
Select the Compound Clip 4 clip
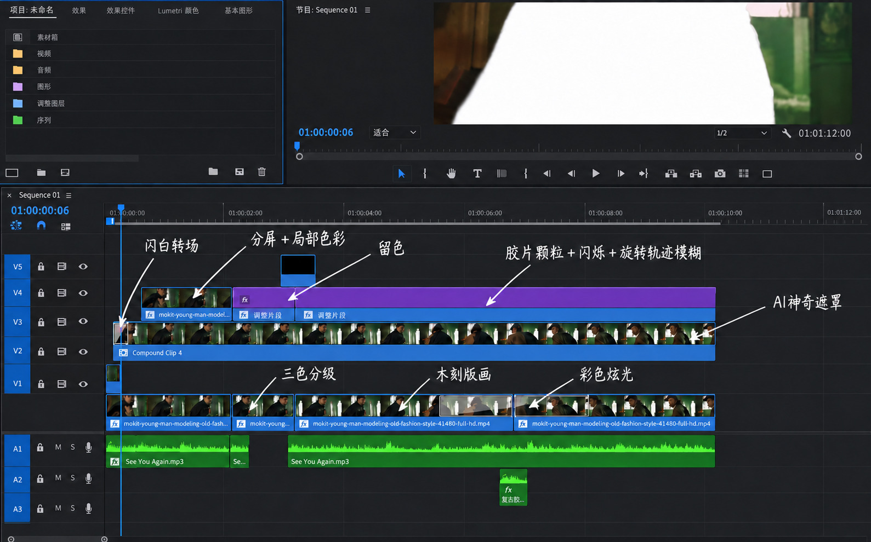click(x=414, y=342)
